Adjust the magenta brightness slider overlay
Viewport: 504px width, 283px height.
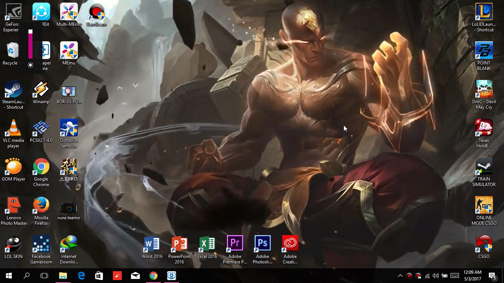pyautogui.click(x=30, y=44)
